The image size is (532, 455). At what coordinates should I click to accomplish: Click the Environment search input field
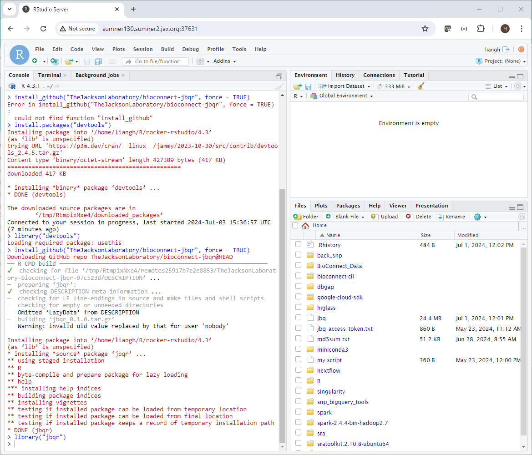(x=496, y=96)
